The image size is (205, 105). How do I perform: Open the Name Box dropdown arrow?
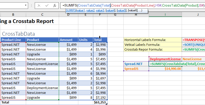coord(26,5)
